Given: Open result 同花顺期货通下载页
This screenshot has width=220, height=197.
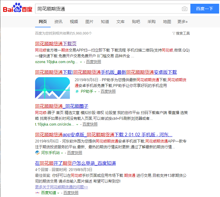Looking at the screenshot, I should pos(56,43).
